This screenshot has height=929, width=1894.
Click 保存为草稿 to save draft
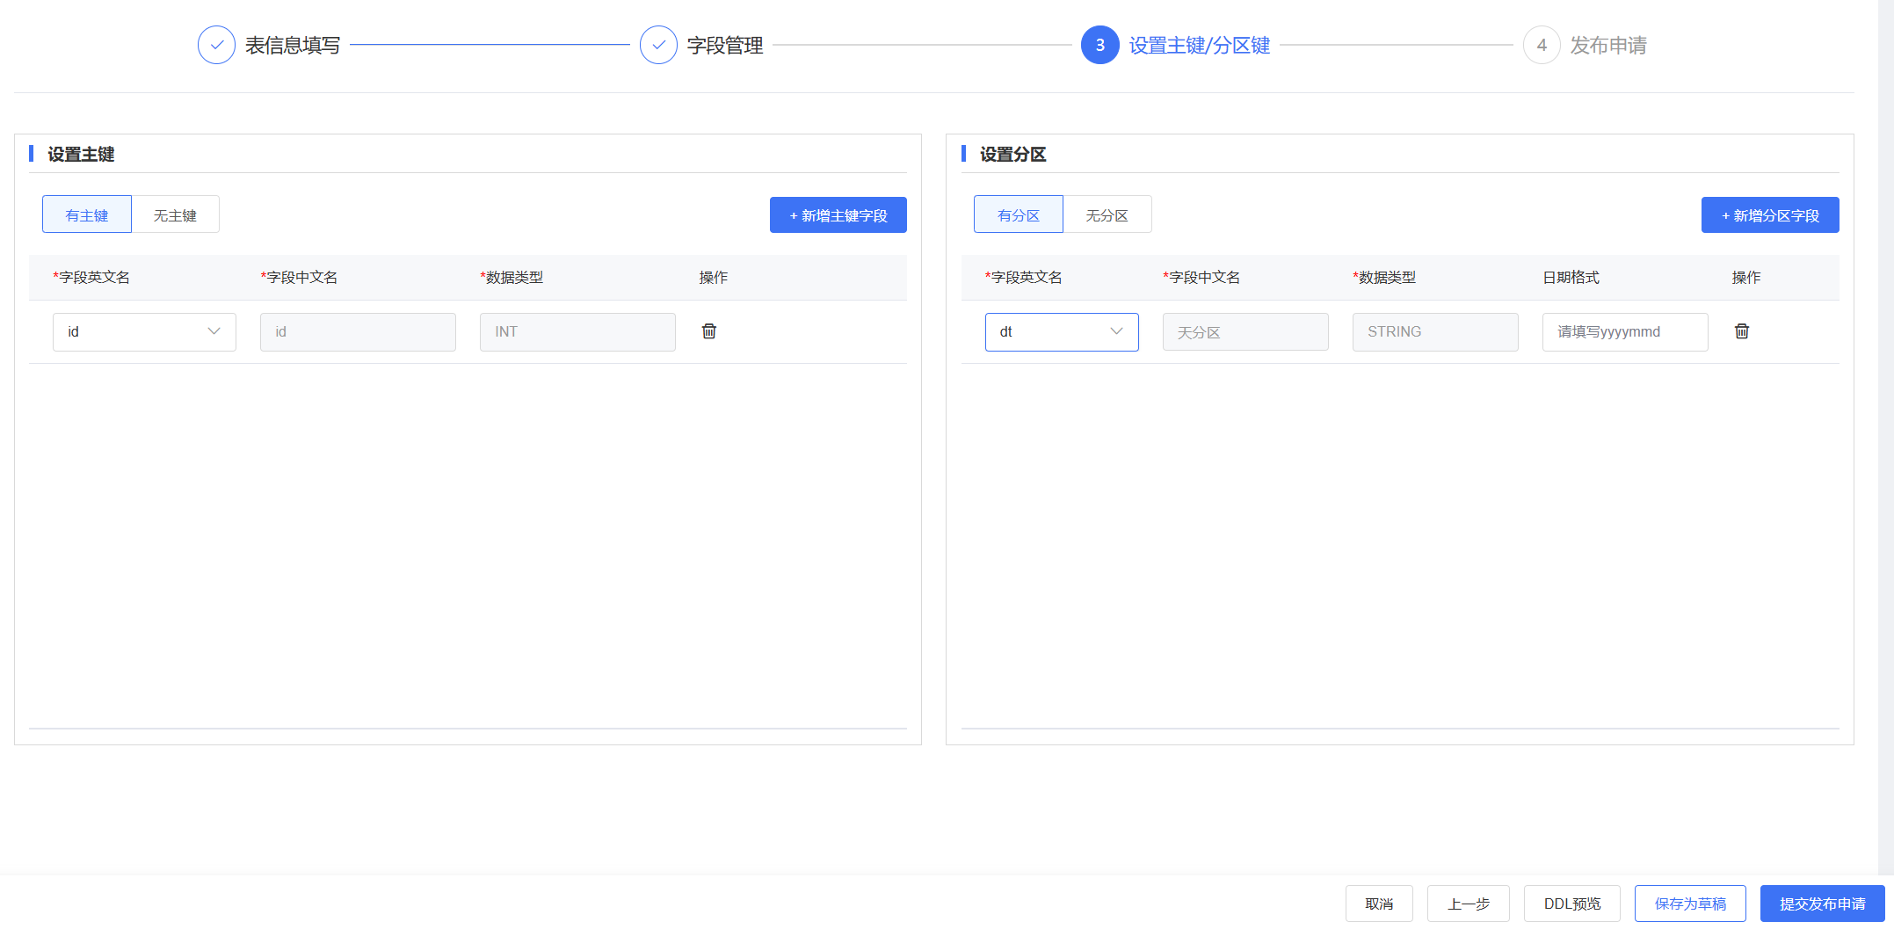click(1690, 904)
